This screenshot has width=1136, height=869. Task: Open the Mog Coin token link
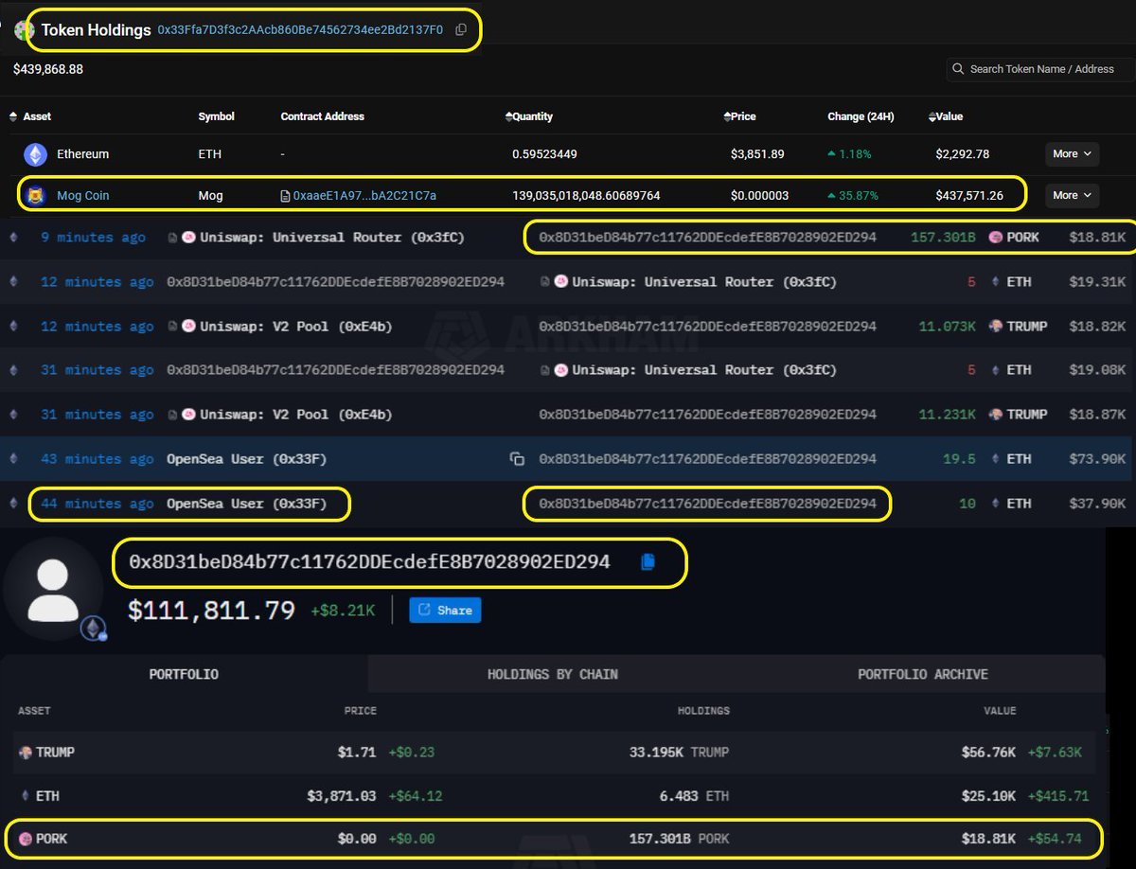(x=83, y=196)
